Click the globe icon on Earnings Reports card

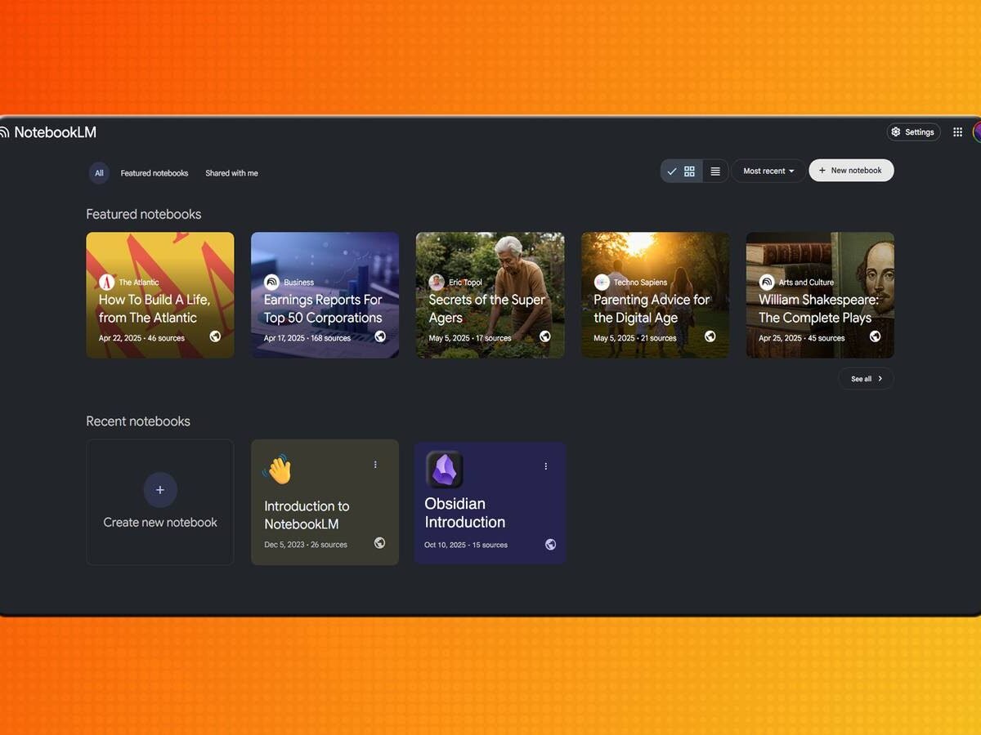(x=380, y=336)
